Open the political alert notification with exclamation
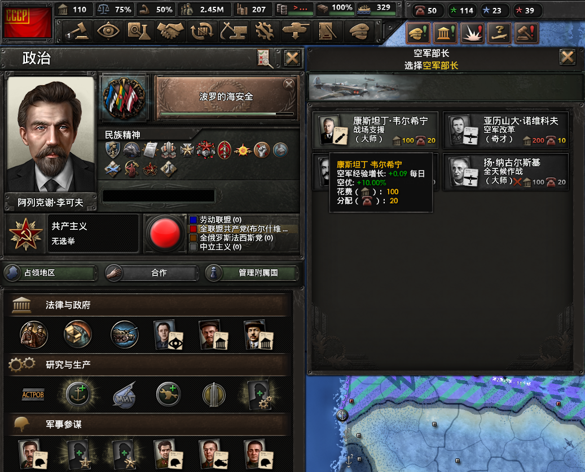Image resolution: width=585 pixels, height=472 pixels. click(x=443, y=33)
